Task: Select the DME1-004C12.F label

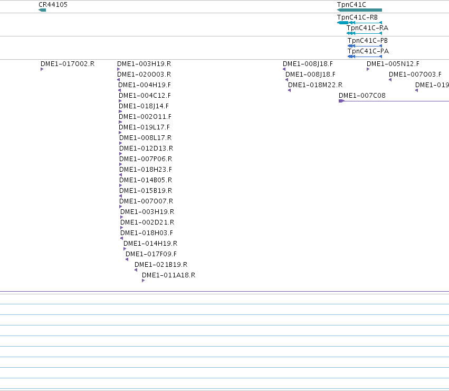Action: point(145,96)
